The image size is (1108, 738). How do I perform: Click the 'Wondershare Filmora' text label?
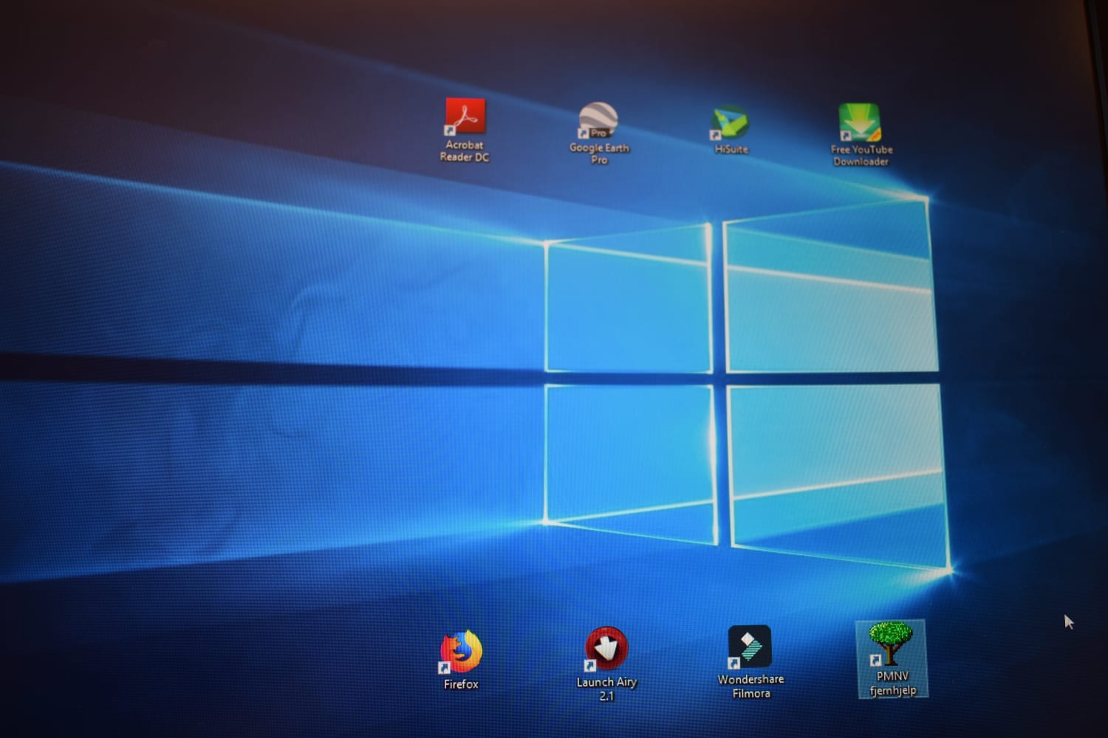[x=750, y=686]
